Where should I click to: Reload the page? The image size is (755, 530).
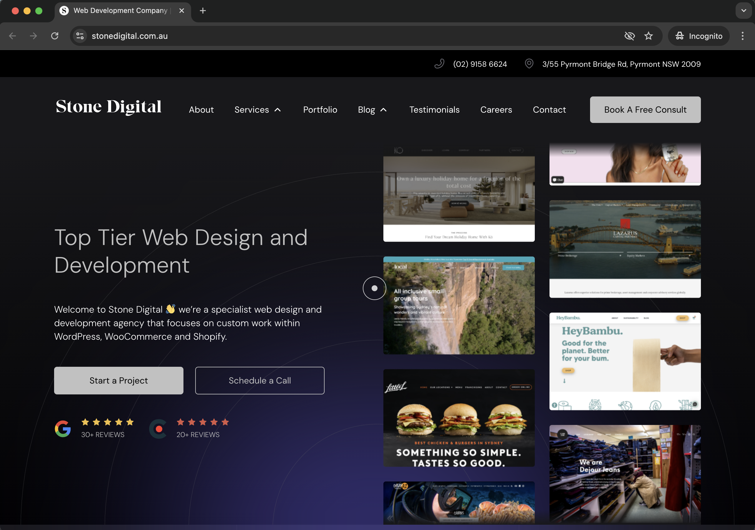(55, 36)
